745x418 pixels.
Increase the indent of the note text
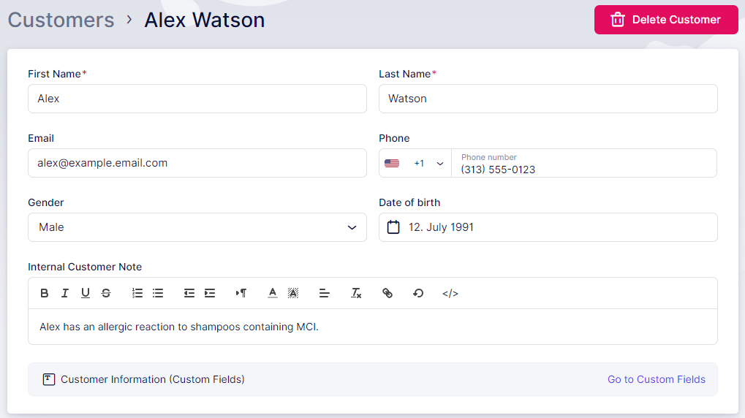point(210,293)
